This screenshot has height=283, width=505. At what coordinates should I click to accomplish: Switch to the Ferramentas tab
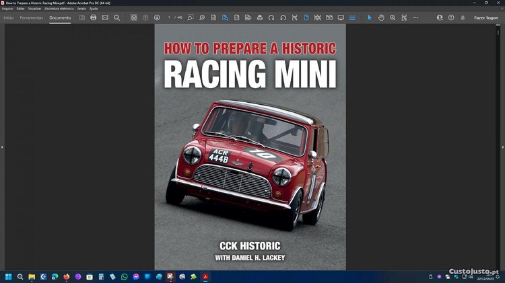(32, 17)
